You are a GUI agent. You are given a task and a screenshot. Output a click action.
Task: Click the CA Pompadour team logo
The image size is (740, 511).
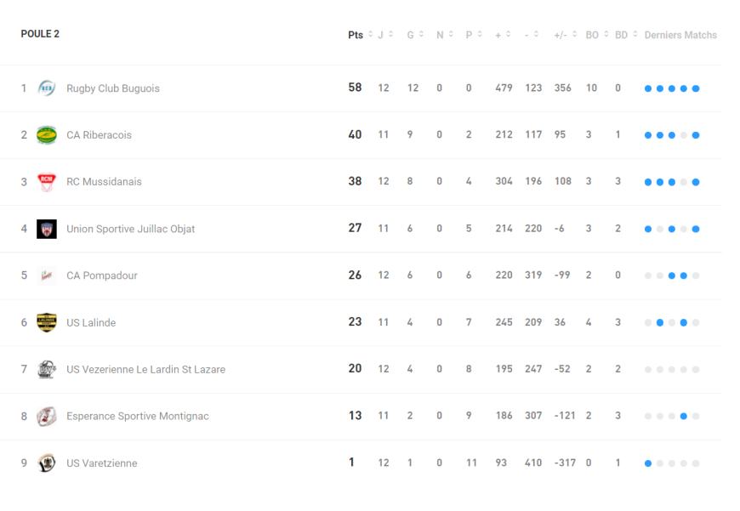47,275
